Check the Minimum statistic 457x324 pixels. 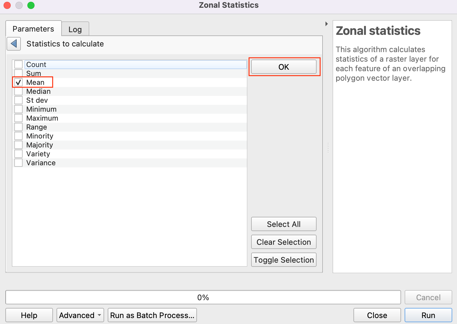(18, 109)
